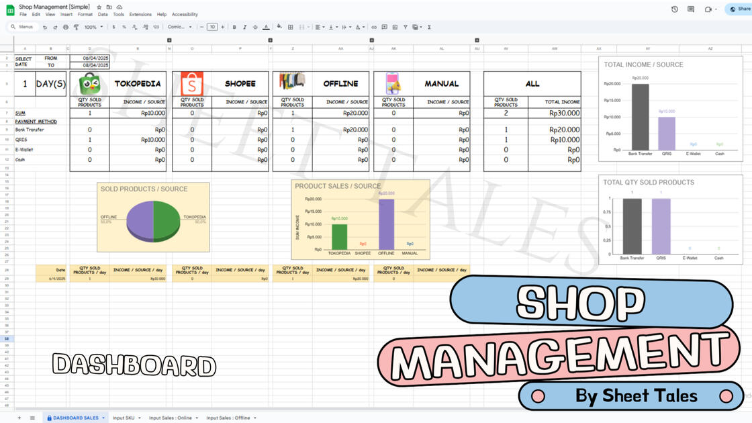Add a new sheet
This screenshot has height=423, width=752.
[x=19, y=418]
